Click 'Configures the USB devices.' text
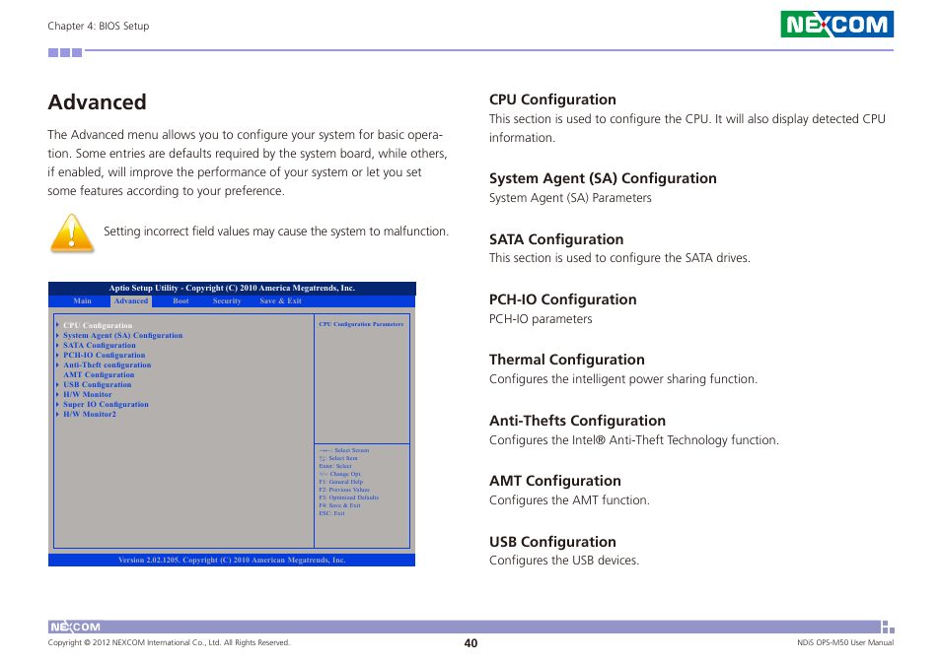Viewport: 941px width, 662px height. point(564,561)
